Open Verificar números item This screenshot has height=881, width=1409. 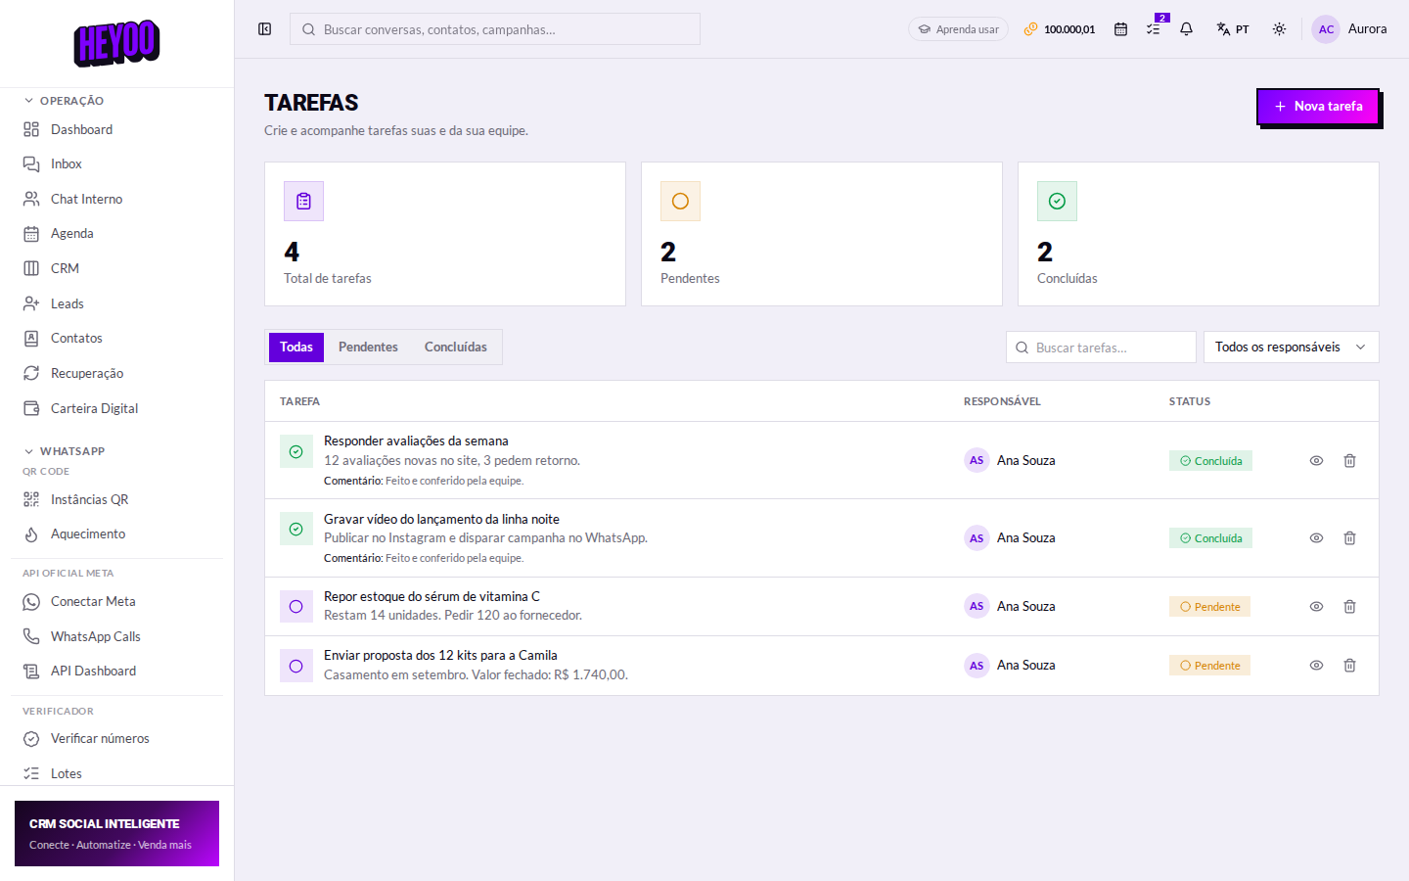coord(116,739)
